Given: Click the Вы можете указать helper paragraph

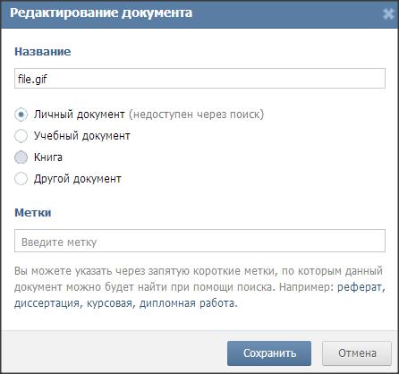Looking at the screenshot, I should [x=199, y=287].
